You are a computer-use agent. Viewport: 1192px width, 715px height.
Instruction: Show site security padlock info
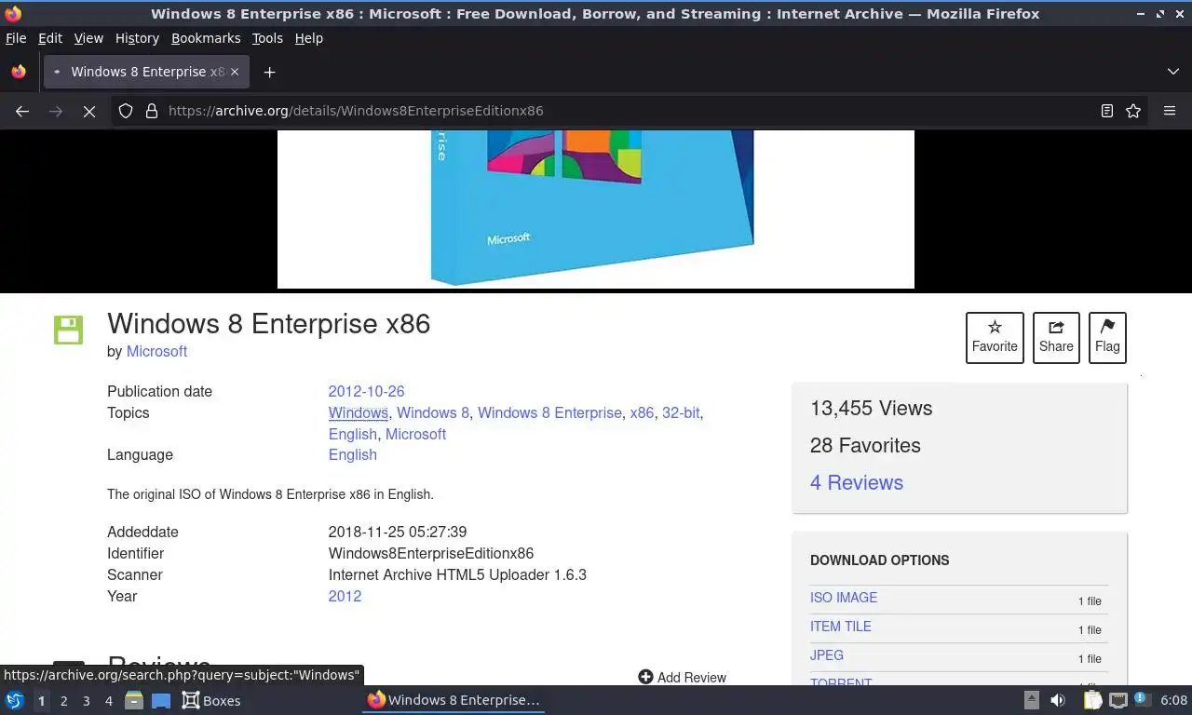point(152,111)
